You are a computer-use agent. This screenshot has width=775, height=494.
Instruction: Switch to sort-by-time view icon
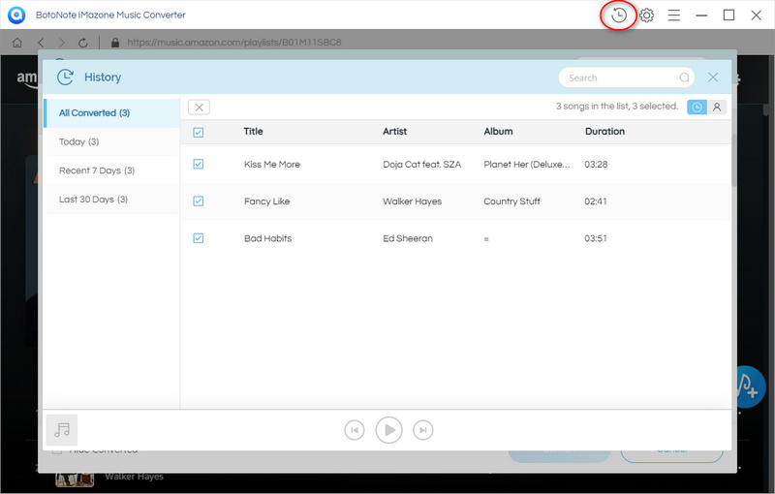(697, 108)
